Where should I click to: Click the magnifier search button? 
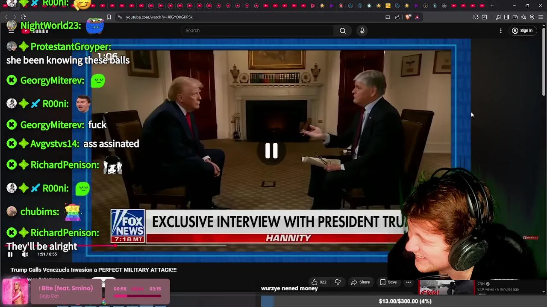343,31
